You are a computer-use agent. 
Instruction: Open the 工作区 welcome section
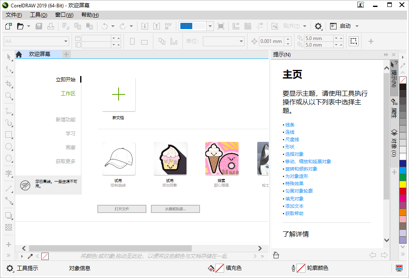coord(68,93)
